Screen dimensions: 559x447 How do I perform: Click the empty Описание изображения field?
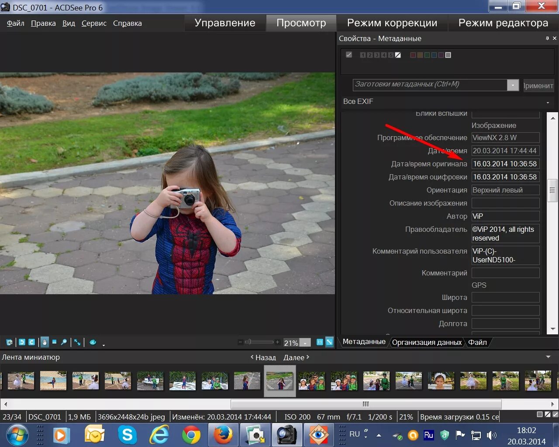click(x=506, y=203)
